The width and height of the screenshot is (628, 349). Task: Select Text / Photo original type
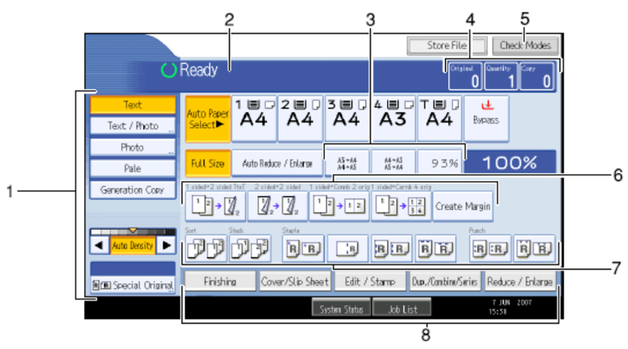(x=133, y=126)
